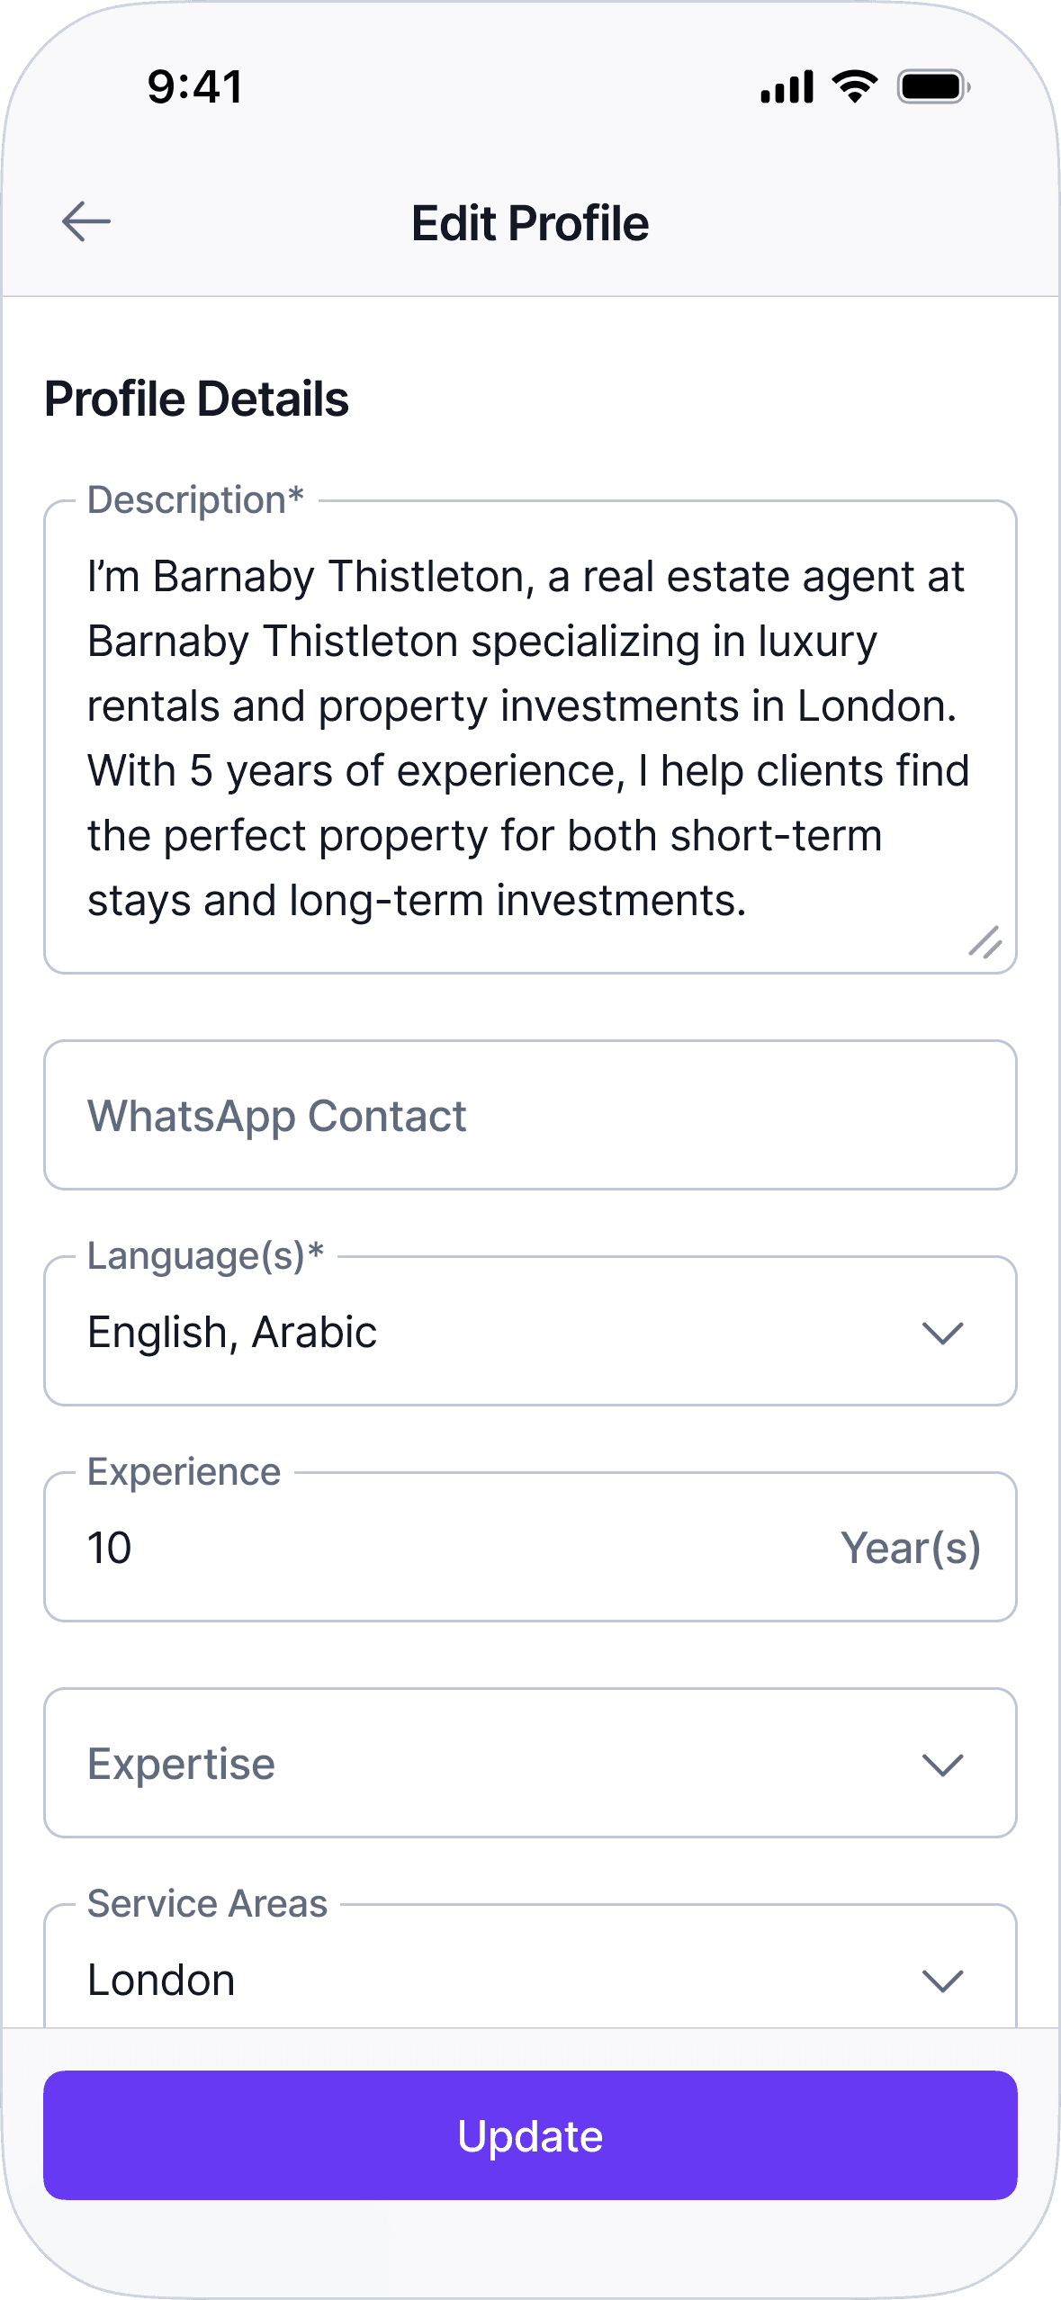1061x2300 pixels.
Task: Open the Expertise selection field
Action: pos(530,1763)
